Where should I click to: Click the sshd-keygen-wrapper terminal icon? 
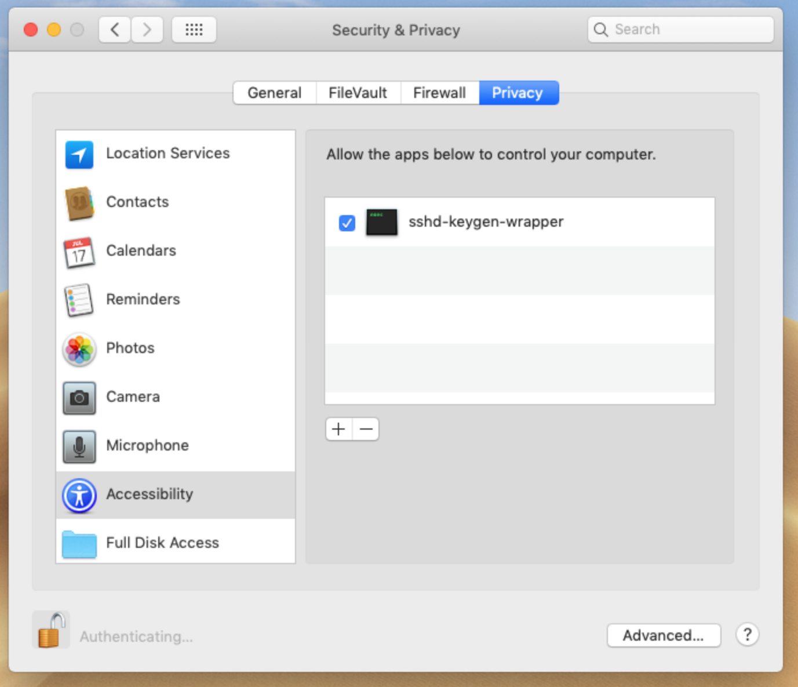(x=382, y=222)
